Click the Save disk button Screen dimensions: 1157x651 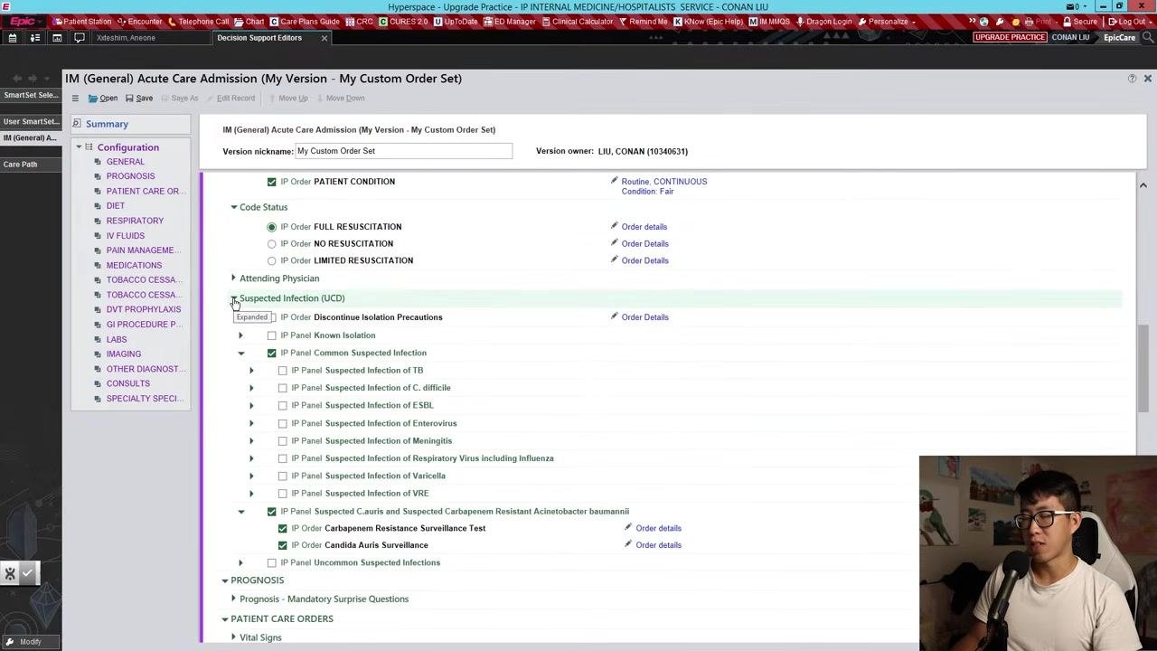coord(139,99)
